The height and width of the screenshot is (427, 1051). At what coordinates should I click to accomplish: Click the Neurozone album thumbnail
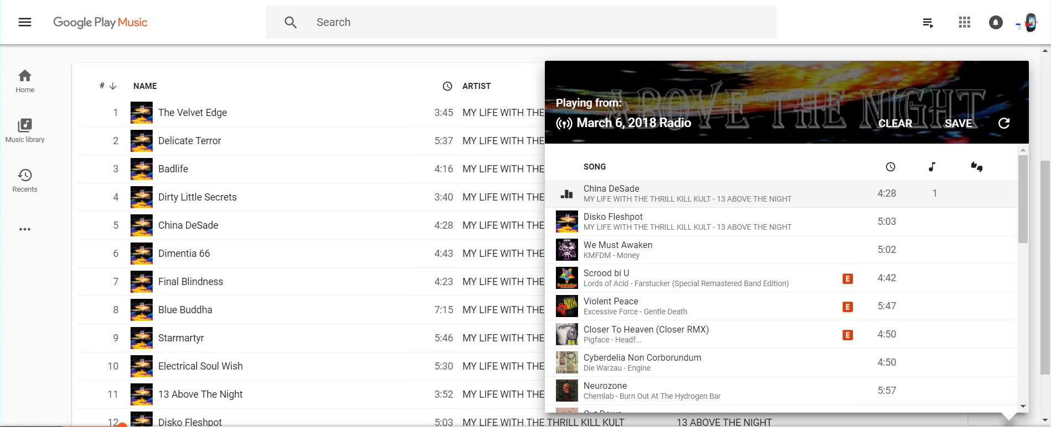(566, 391)
